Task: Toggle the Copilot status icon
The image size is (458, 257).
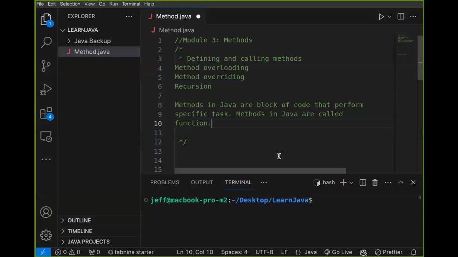Action: coord(363,252)
